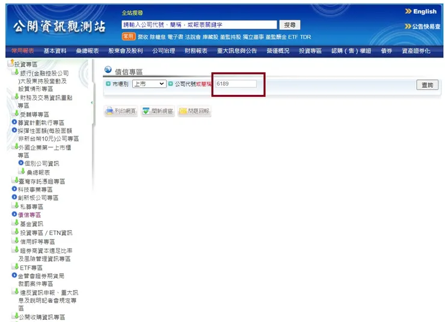Open 金管會證券期貨局裁罰案件專區 in sidebar
Viewport: 445px width, 322px height.
pyautogui.click(x=41, y=280)
